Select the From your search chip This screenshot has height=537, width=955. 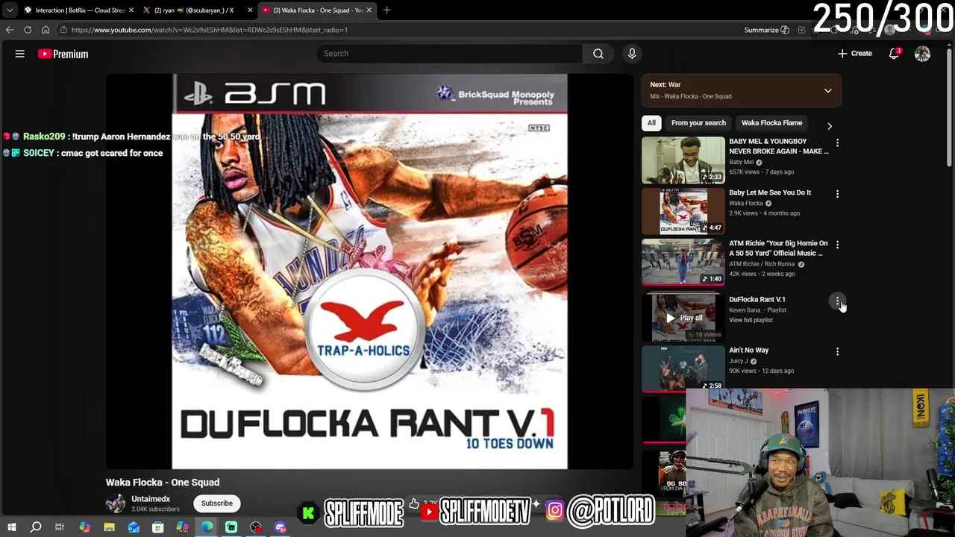click(698, 123)
